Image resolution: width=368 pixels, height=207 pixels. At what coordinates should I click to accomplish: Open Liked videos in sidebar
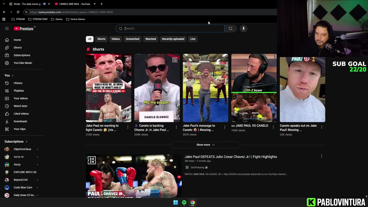click(x=23, y=114)
